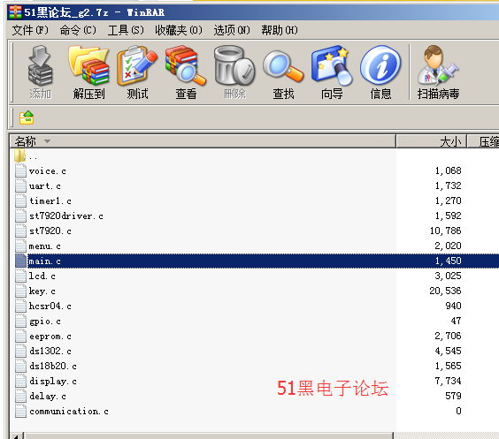Sort by 名称 column header arrow

[x=47, y=140]
